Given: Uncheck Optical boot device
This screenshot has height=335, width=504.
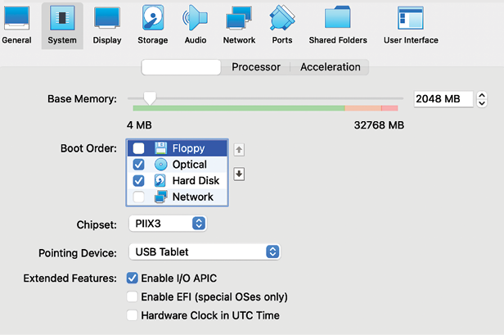Looking at the screenshot, I should [x=138, y=165].
